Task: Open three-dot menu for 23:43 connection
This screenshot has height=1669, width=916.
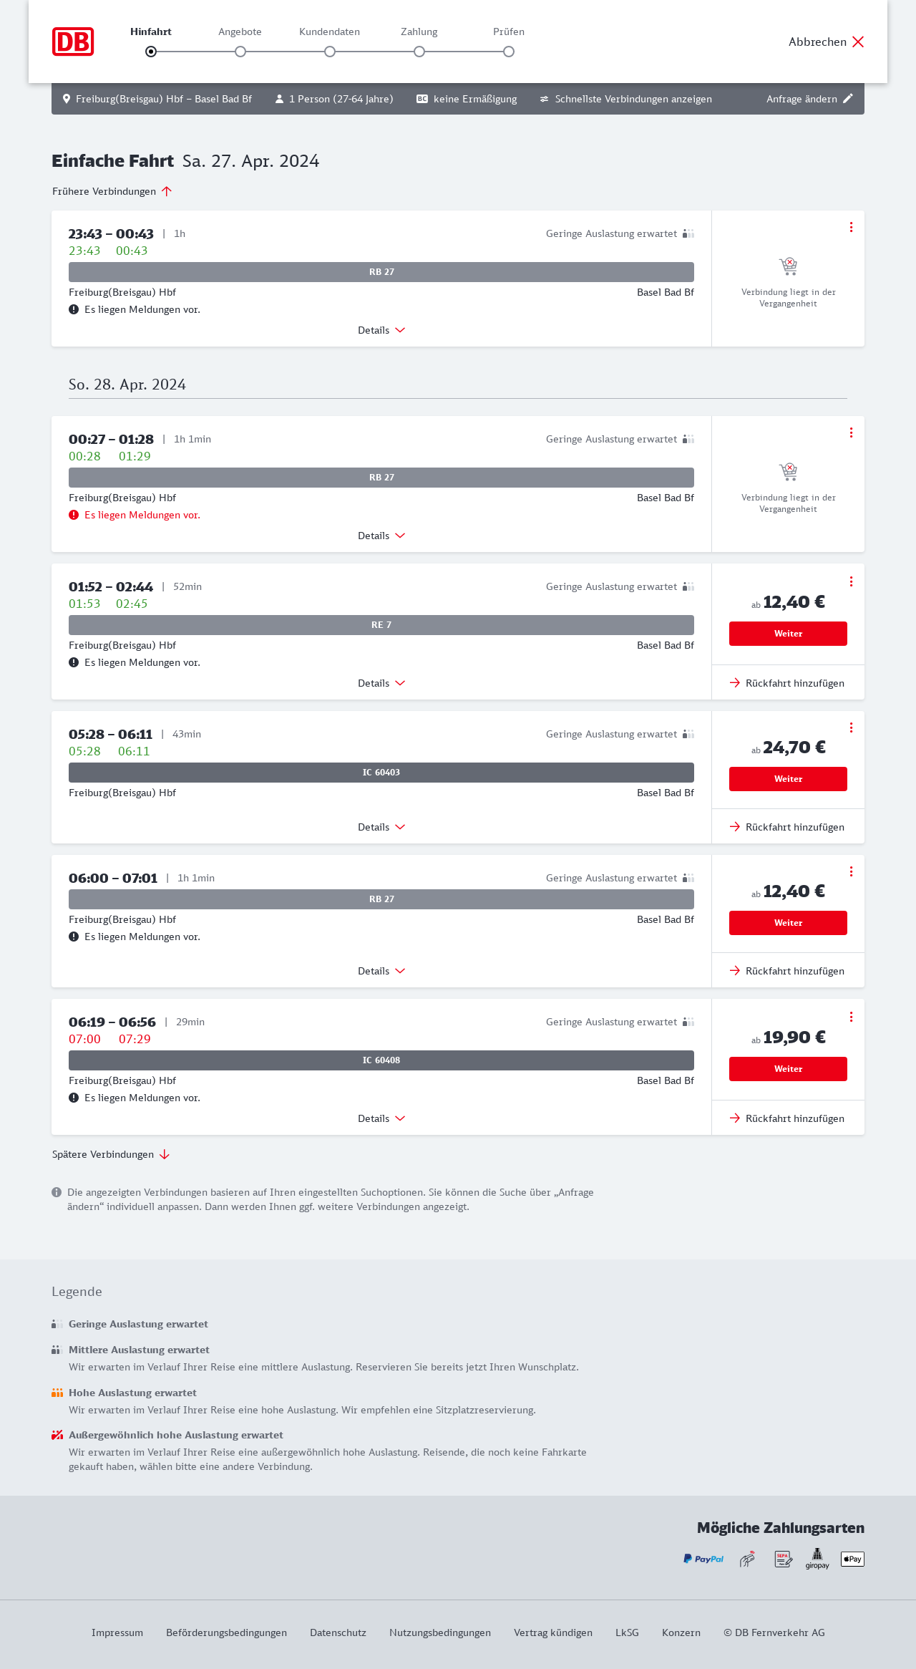Action: point(851,227)
